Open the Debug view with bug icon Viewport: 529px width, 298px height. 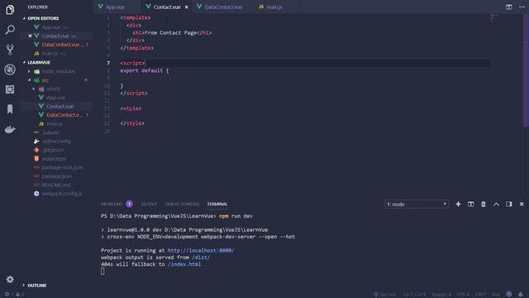pos(10,70)
